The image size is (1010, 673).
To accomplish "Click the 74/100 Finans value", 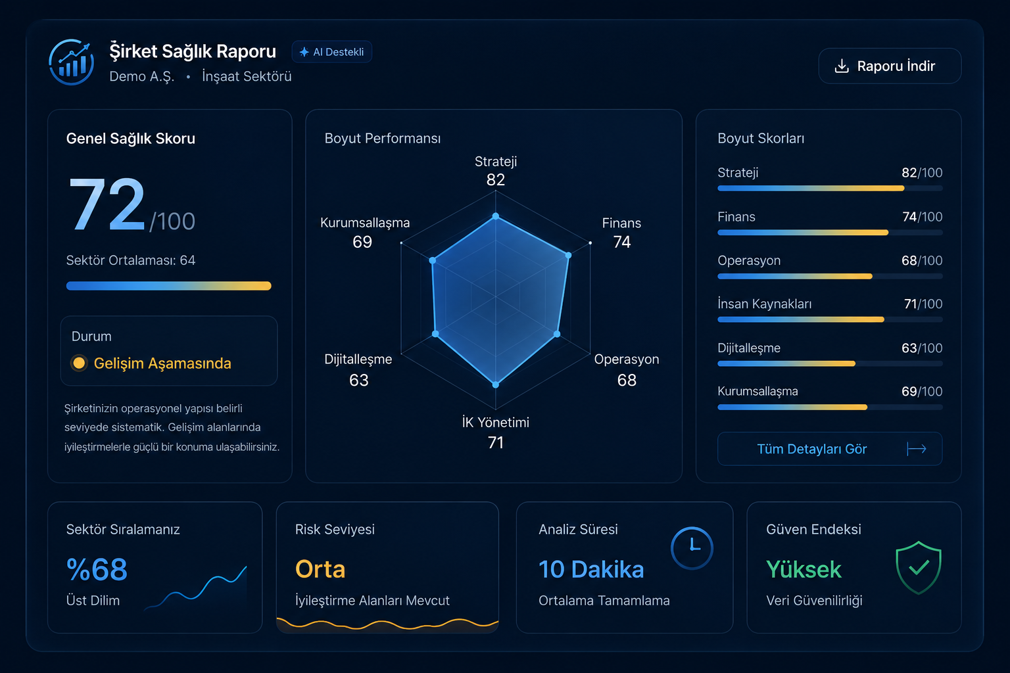I will [x=922, y=217].
